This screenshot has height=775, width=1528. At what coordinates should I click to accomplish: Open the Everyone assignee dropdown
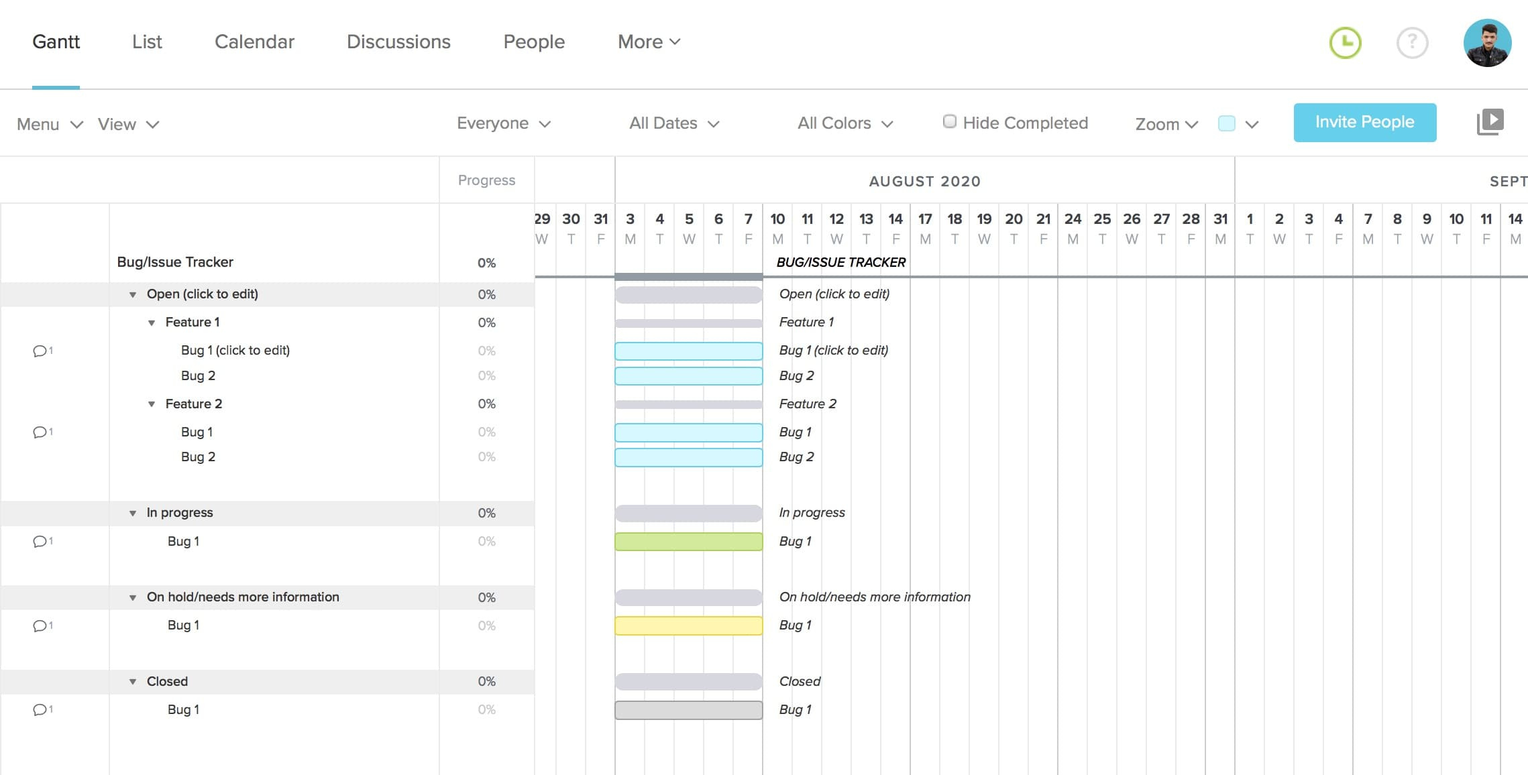(504, 123)
